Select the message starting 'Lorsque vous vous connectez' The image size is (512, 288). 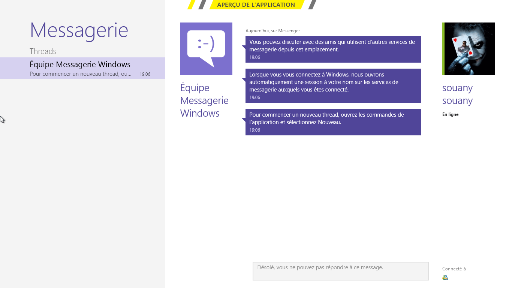pyautogui.click(x=333, y=85)
